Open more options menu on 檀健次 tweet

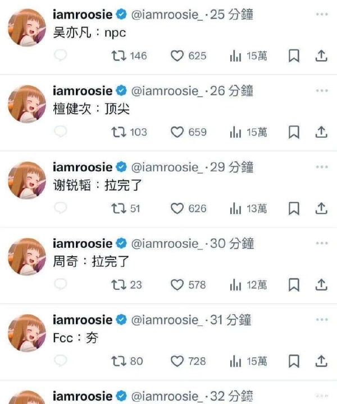click(322, 90)
